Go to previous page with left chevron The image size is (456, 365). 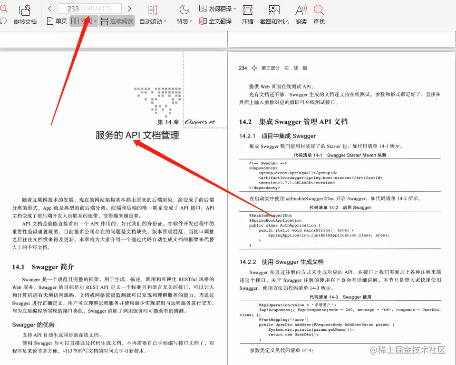click(50, 9)
